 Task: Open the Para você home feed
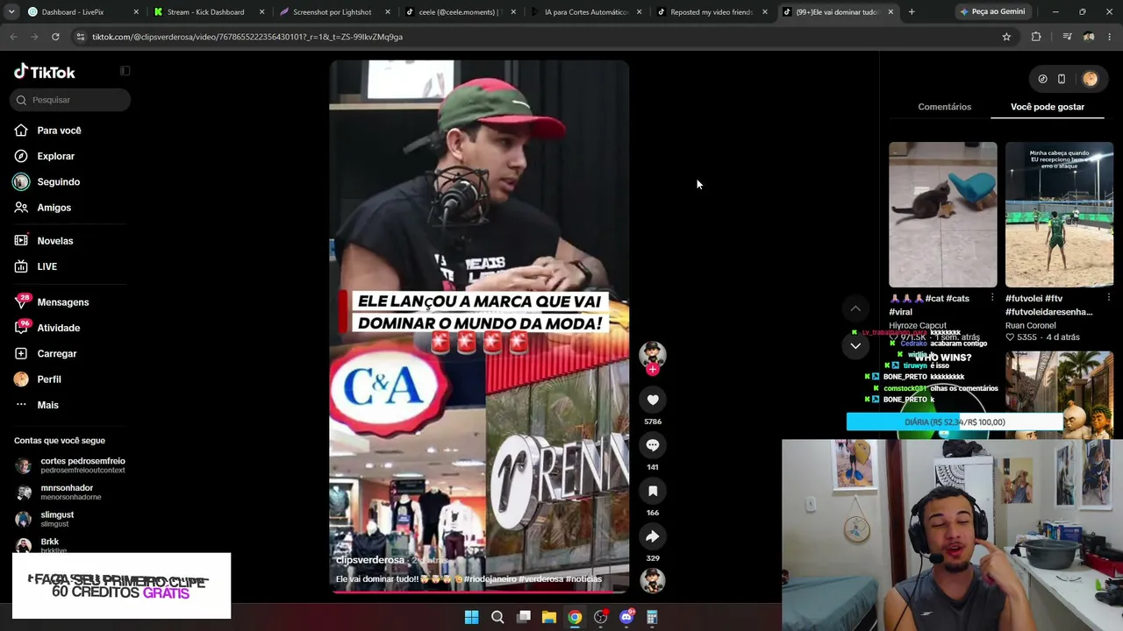(59, 131)
